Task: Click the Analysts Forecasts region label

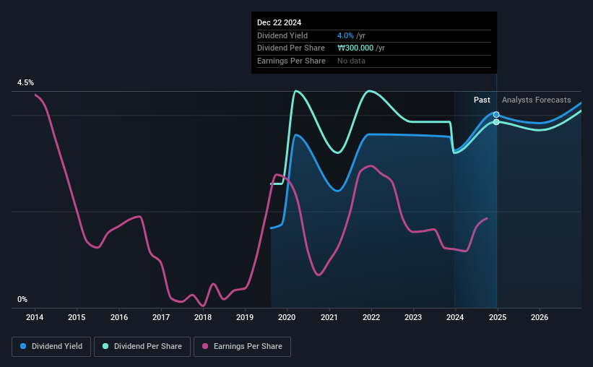Action: click(x=536, y=100)
